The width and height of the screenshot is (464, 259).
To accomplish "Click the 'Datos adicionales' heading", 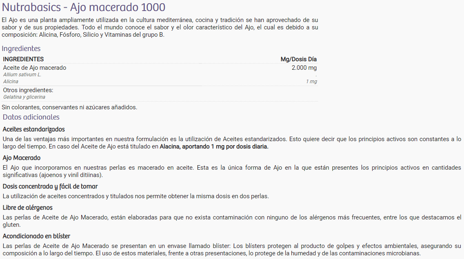I will tap(31, 117).
